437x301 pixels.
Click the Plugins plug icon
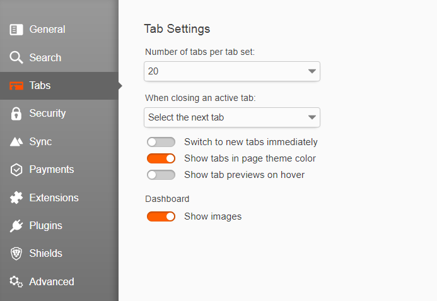[16, 226]
